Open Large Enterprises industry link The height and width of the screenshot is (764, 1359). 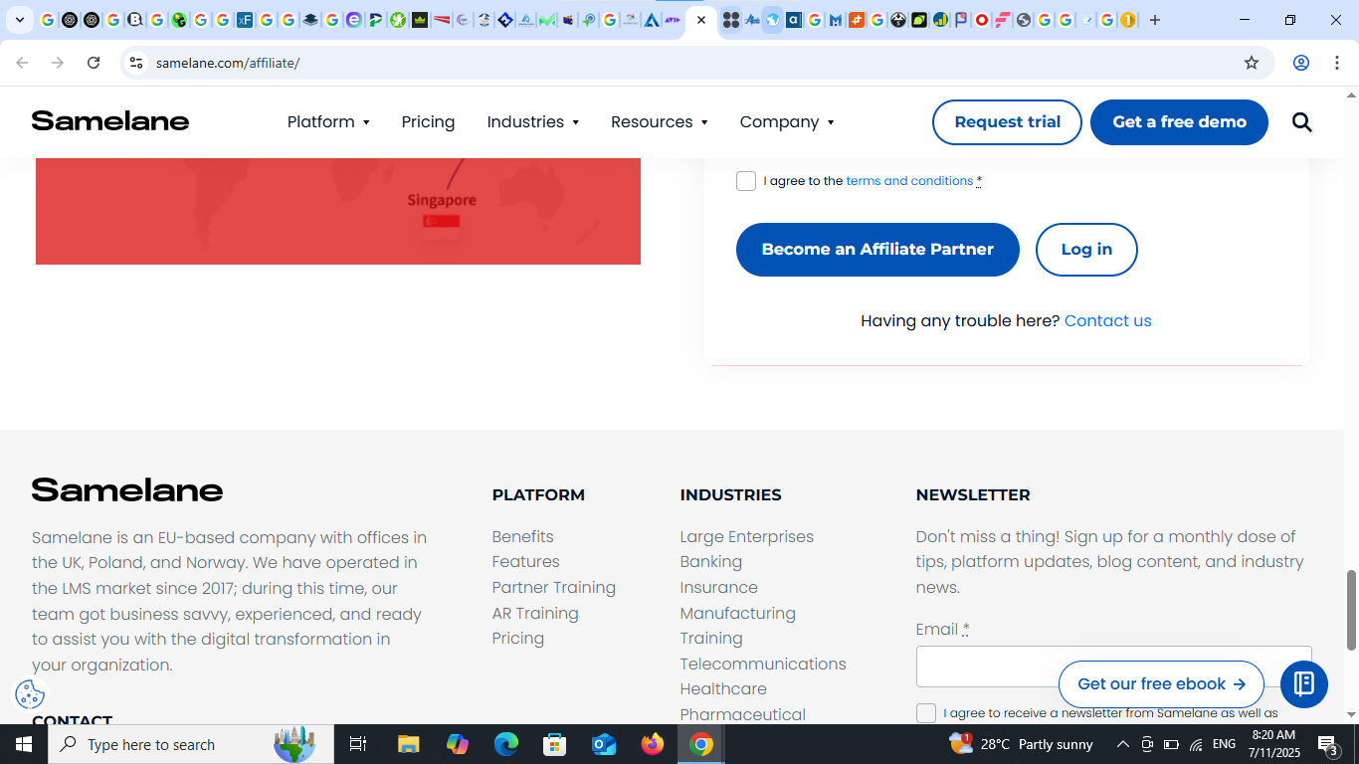pos(746,537)
